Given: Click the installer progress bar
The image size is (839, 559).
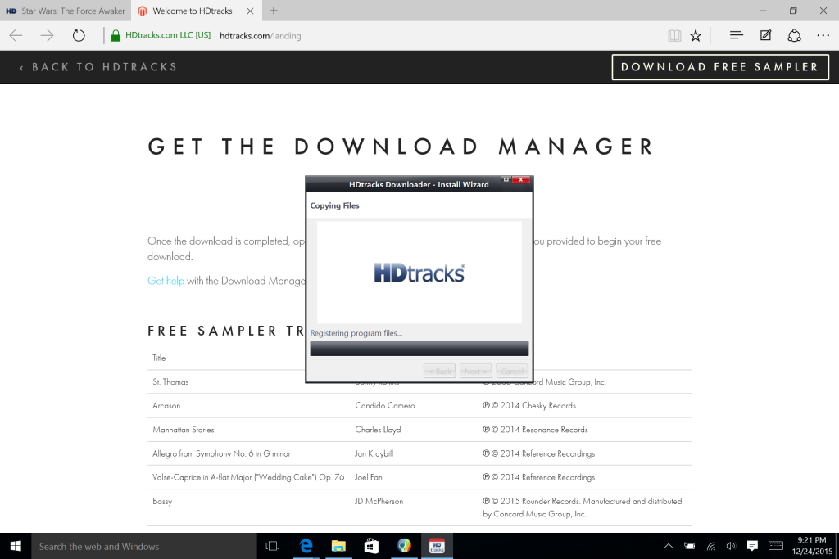Looking at the screenshot, I should point(419,349).
